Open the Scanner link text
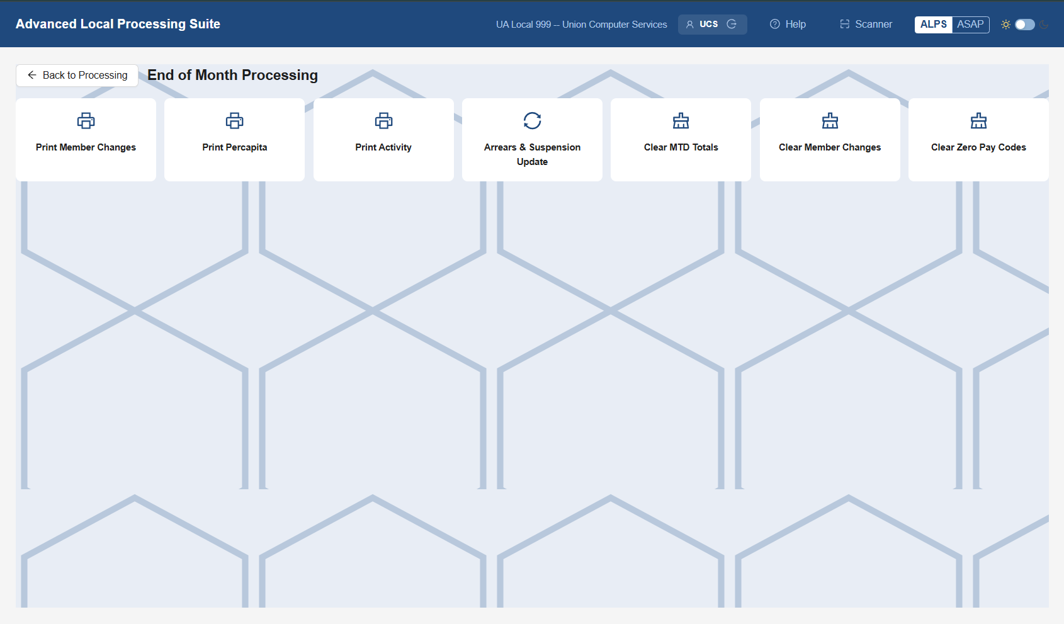The height and width of the screenshot is (624, 1064). coord(873,24)
